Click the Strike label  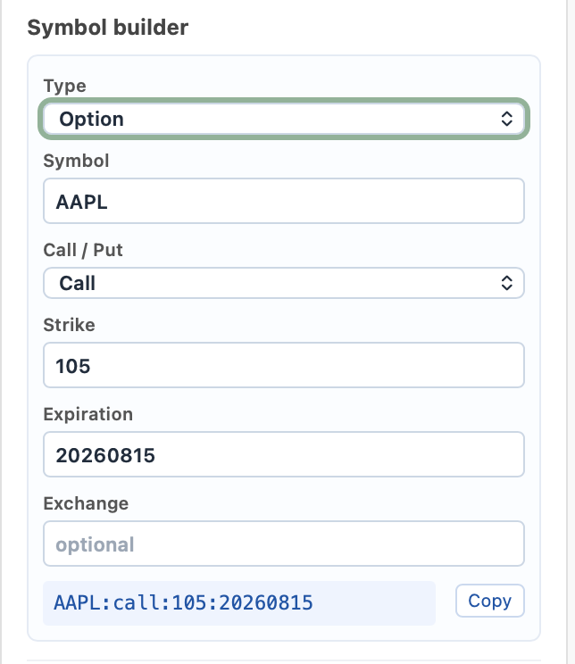(69, 325)
